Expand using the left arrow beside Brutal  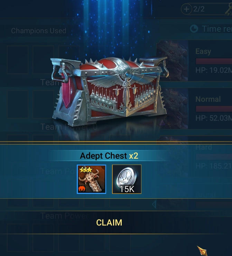tap(154, 204)
